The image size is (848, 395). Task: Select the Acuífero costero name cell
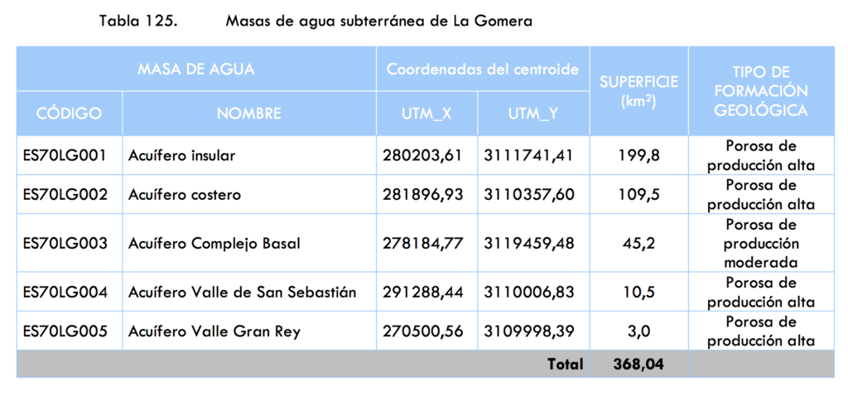[x=249, y=194]
